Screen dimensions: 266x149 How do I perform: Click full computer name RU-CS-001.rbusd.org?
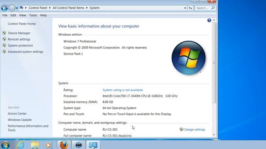pyautogui.click(x=117, y=135)
